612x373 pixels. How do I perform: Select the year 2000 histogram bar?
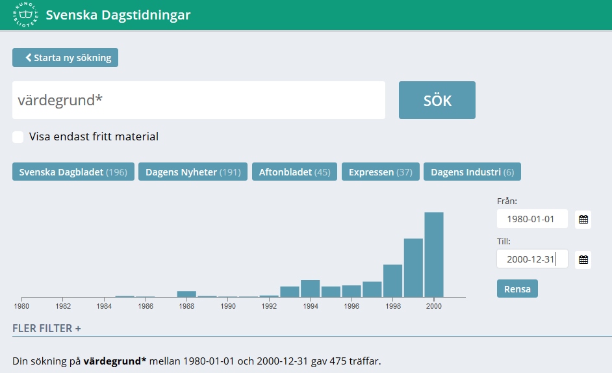point(434,255)
